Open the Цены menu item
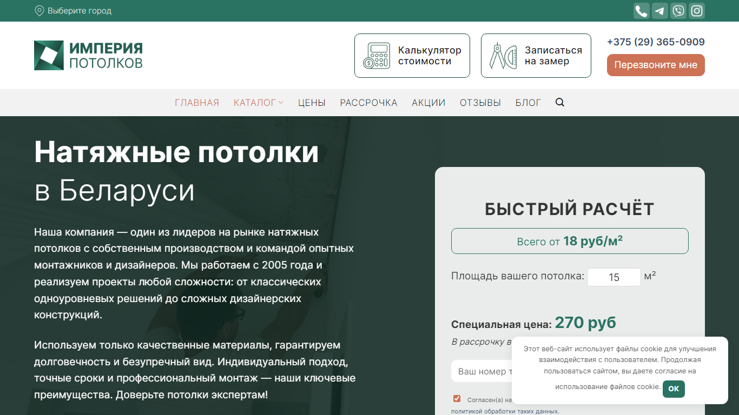Screen dimensions: 739x415 tap(312, 103)
